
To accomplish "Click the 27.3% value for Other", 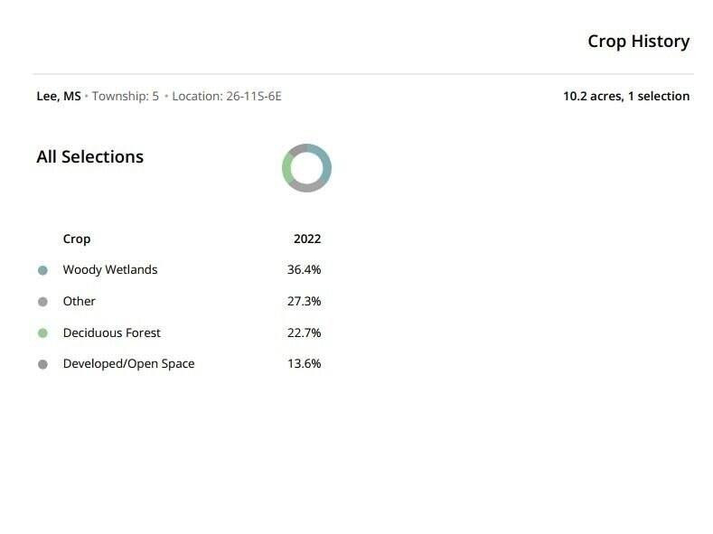I will coord(305,301).
